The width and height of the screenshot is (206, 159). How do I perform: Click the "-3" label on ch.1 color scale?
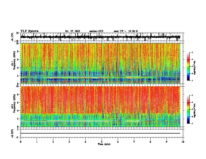(x=192, y=52)
